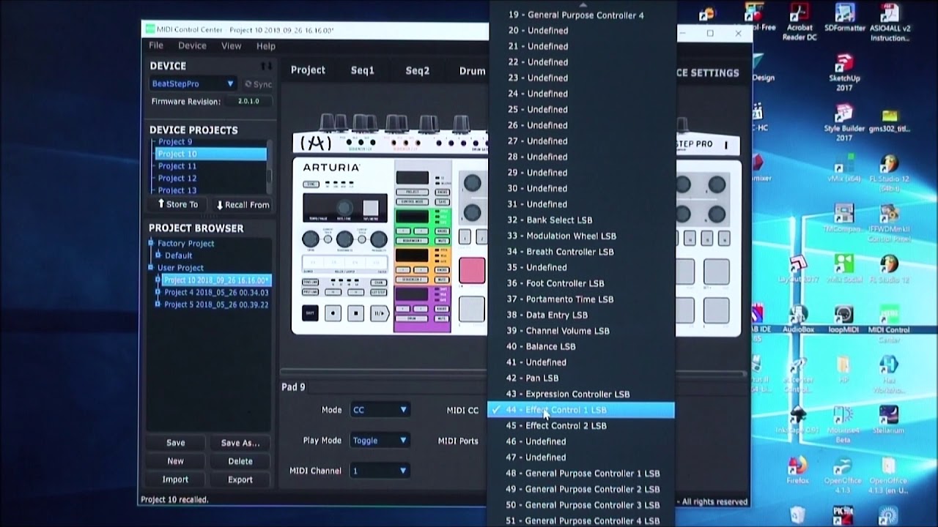
Task: Open the View menu
Action: tap(231, 45)
